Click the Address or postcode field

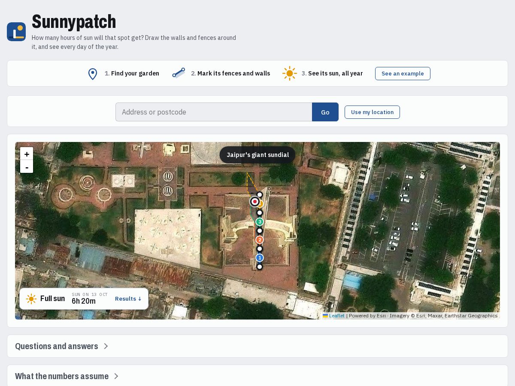pos(214,112)
